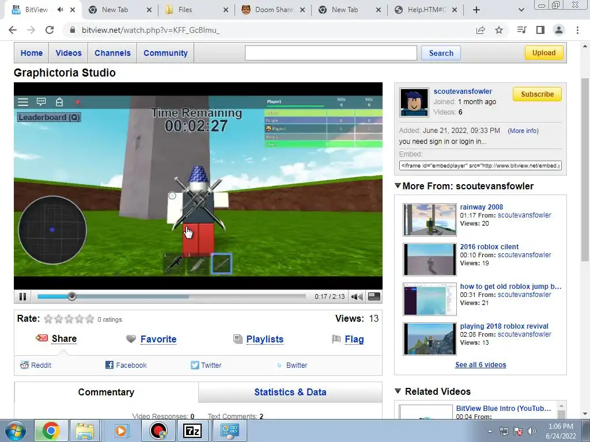Open the Chrome three-dot menu

(x=577, y=30)
